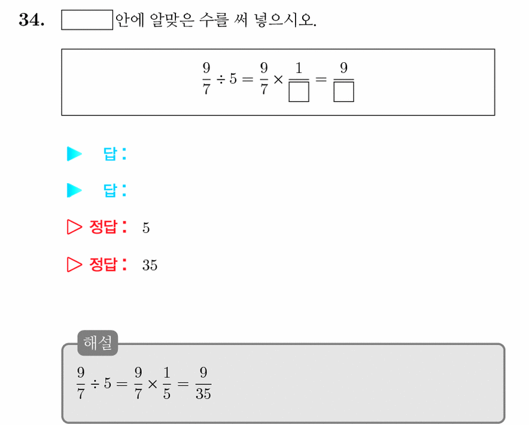Click the division sign in the boxed equation
Screen dimensions: 529x425
point(221,80)
